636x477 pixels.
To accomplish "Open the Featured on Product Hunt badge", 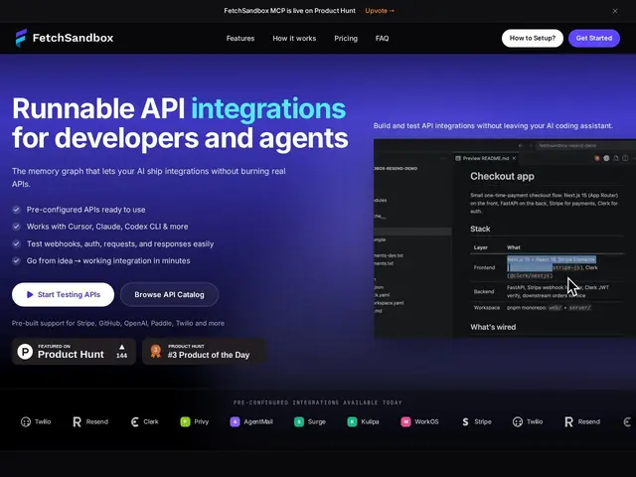I will (x=74, y=351).
